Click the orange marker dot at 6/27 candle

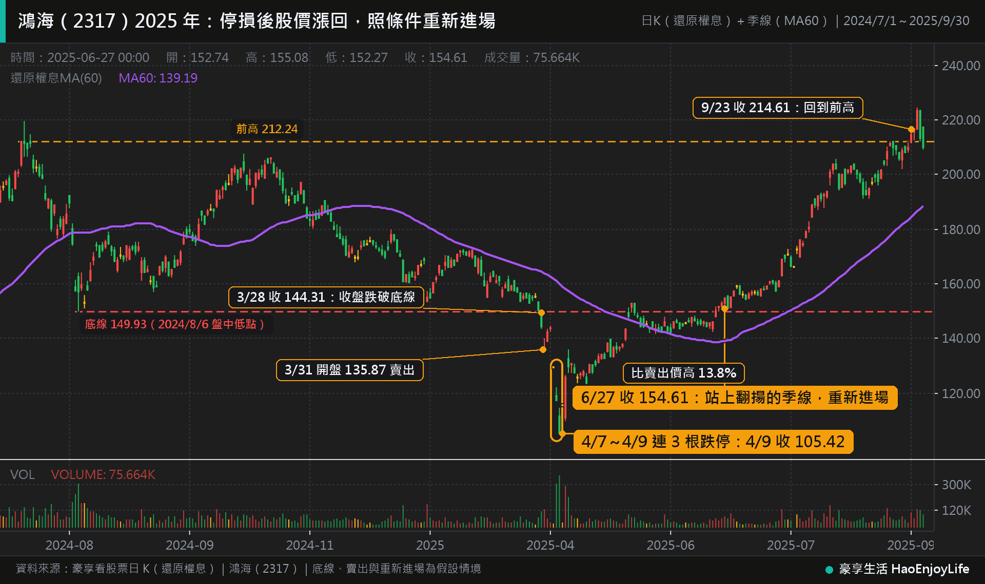tap(724, 308)
